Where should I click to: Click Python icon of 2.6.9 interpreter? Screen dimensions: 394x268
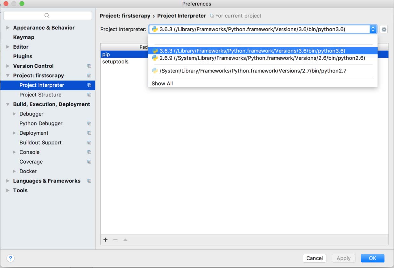(x=155, y=58)
